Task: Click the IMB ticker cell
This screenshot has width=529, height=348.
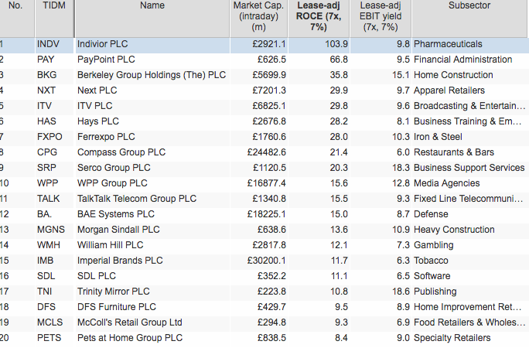Action: [45, 261]
